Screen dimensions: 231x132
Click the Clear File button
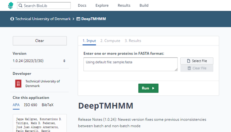point(197,68)
